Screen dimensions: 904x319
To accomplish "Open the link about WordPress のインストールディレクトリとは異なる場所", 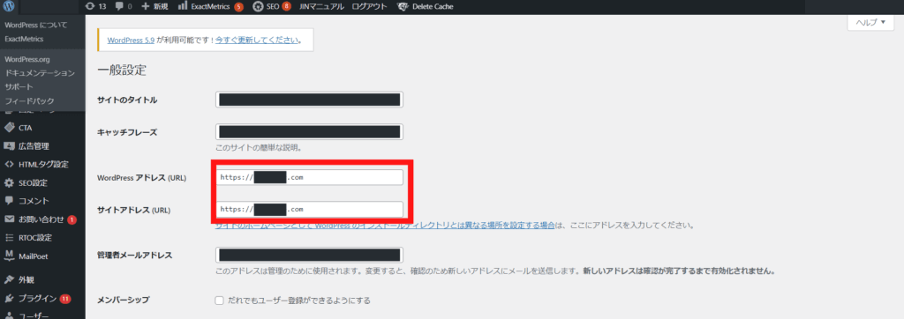I will pos(385,225).
